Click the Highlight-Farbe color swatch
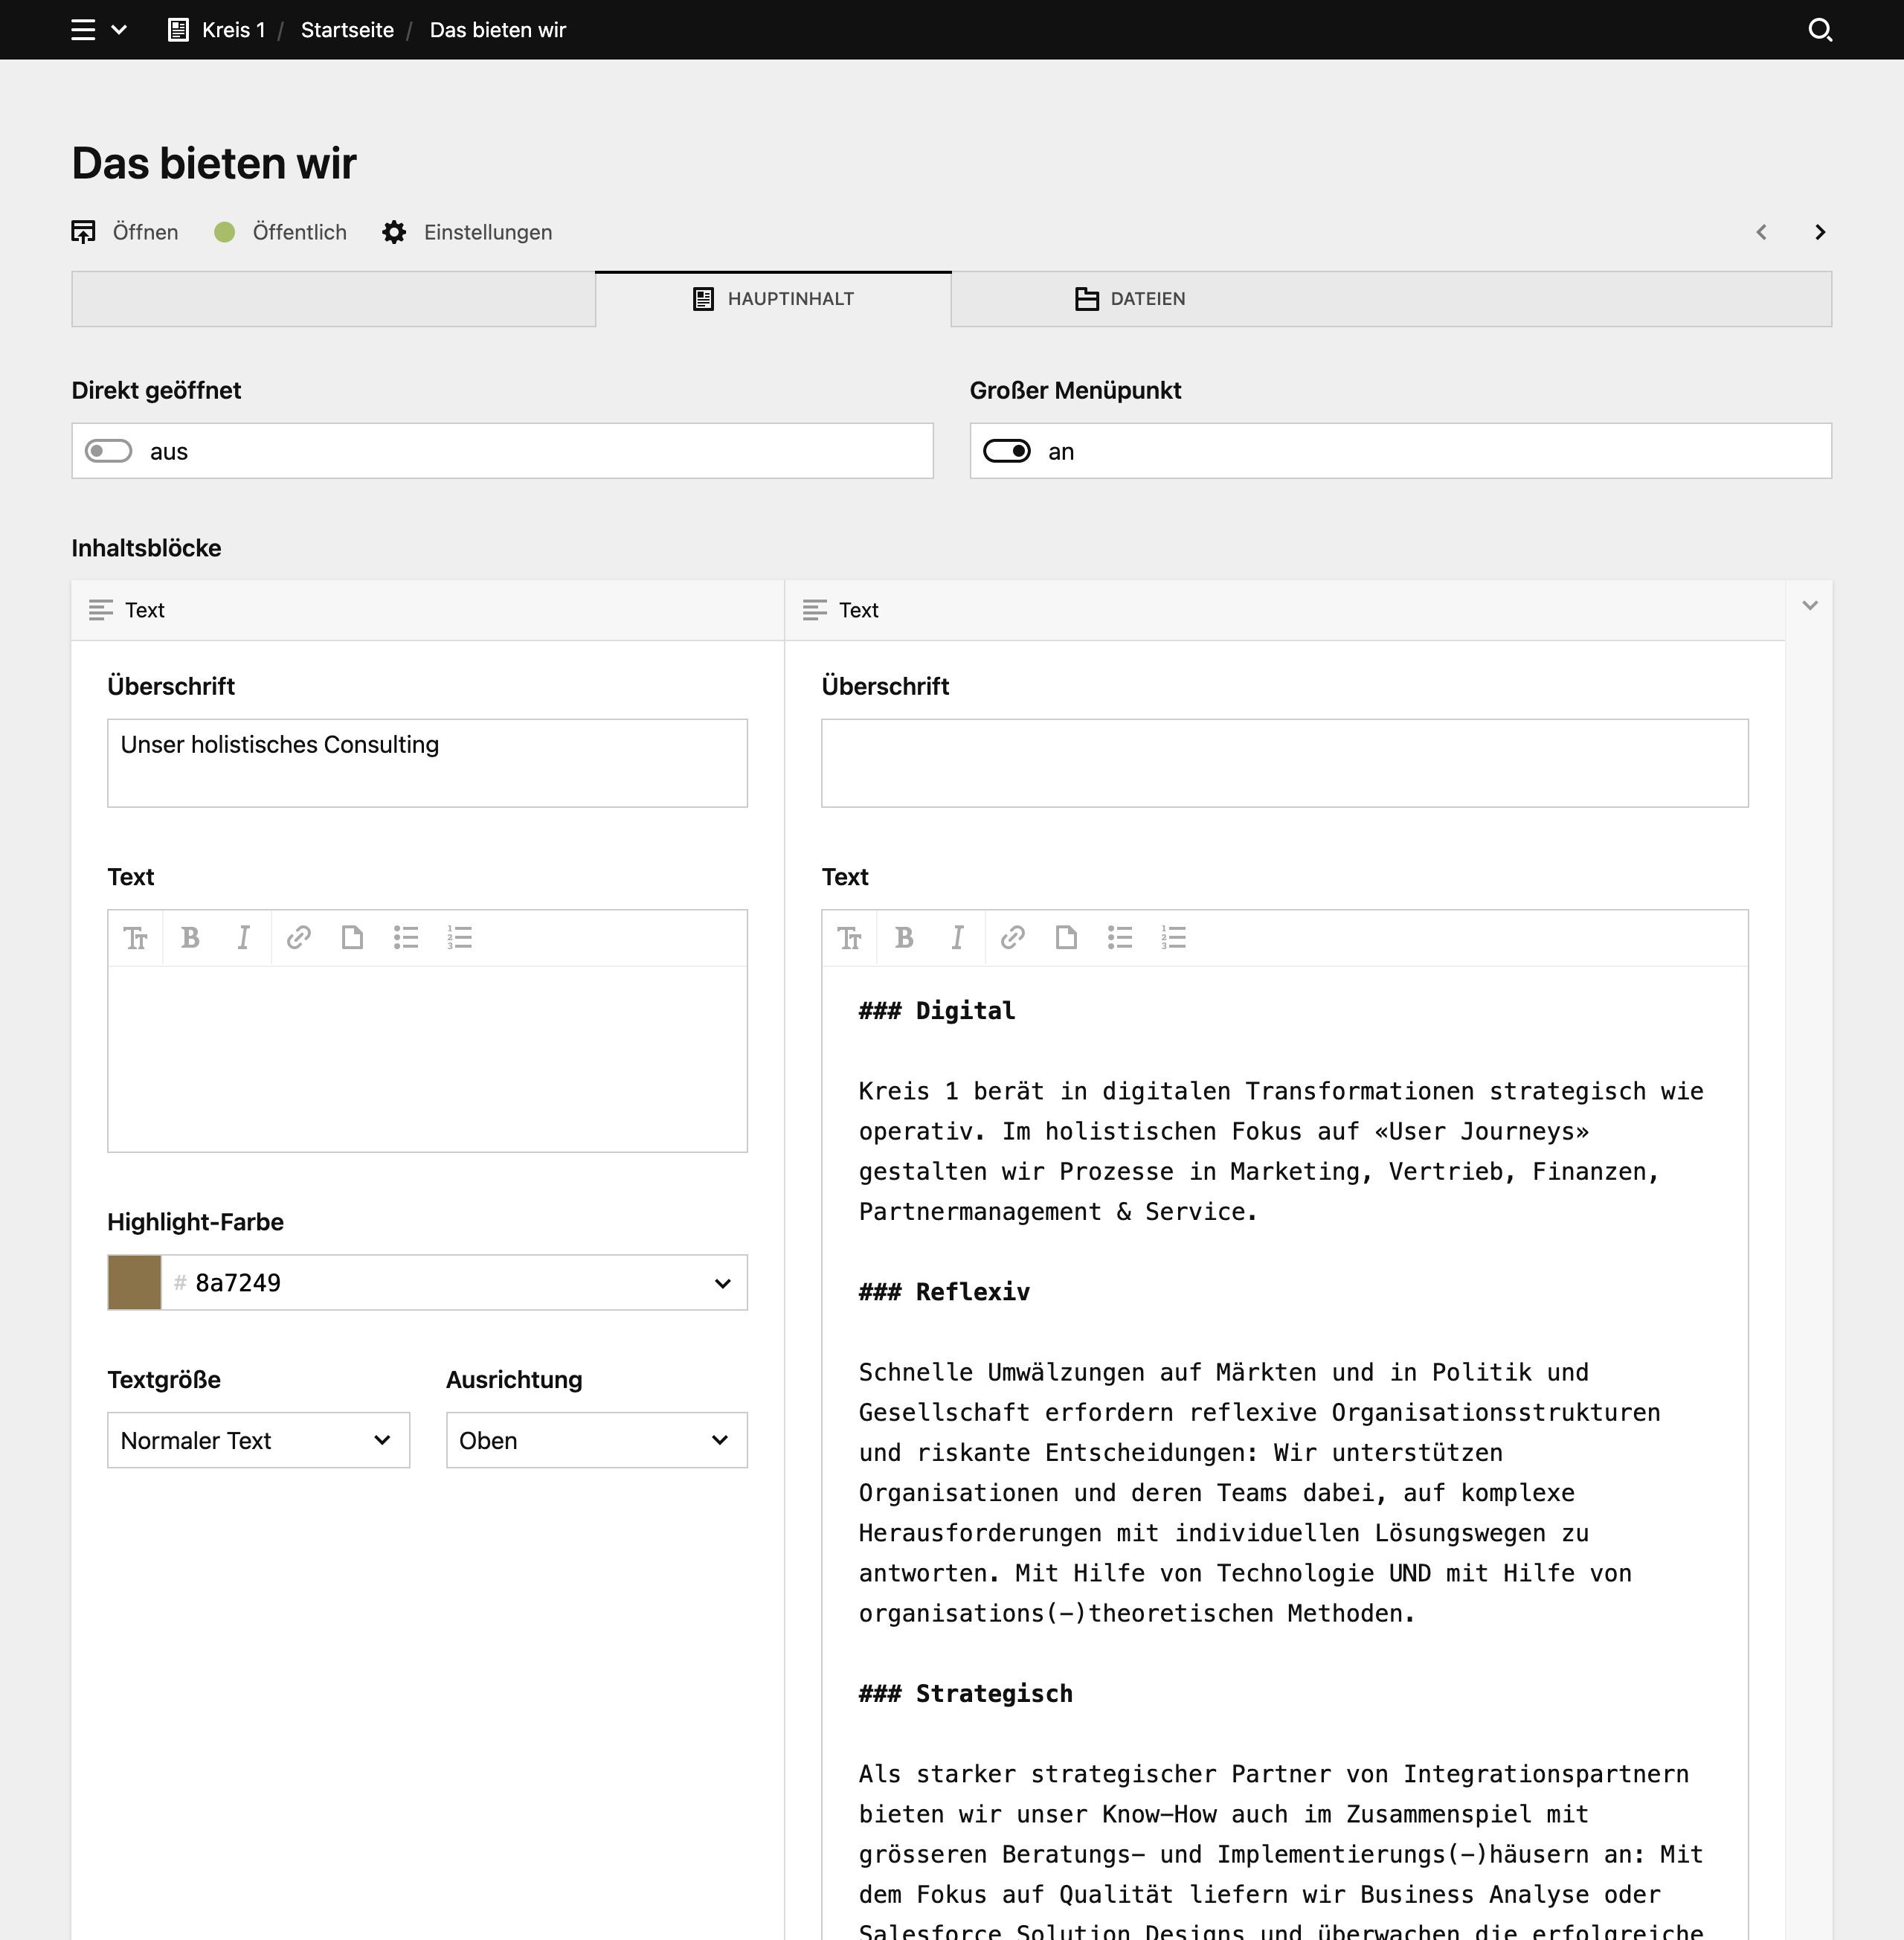This screenshot has width=1904, height=1940. point(134,1282)
